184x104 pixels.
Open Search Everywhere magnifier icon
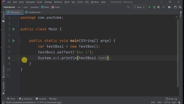pyautogui.click(x=180, y=7)
